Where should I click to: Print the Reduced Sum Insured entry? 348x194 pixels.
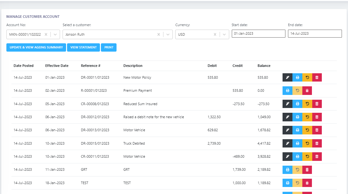pyautogui.click(x=298, y=104)
